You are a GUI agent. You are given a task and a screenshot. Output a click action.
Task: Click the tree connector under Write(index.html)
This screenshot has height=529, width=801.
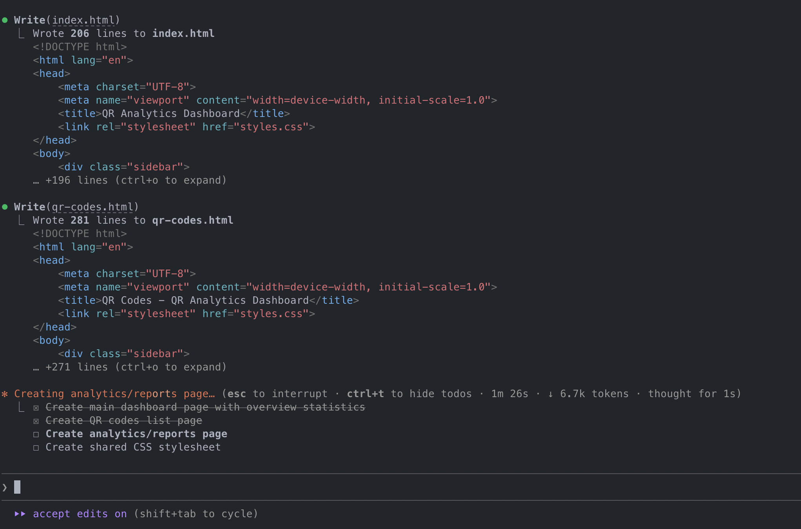22,34
